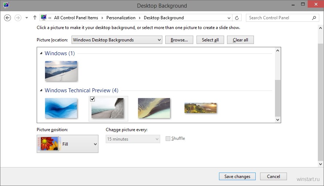
Task: Open the Picture location dropdown
Action: pos(117,40)
